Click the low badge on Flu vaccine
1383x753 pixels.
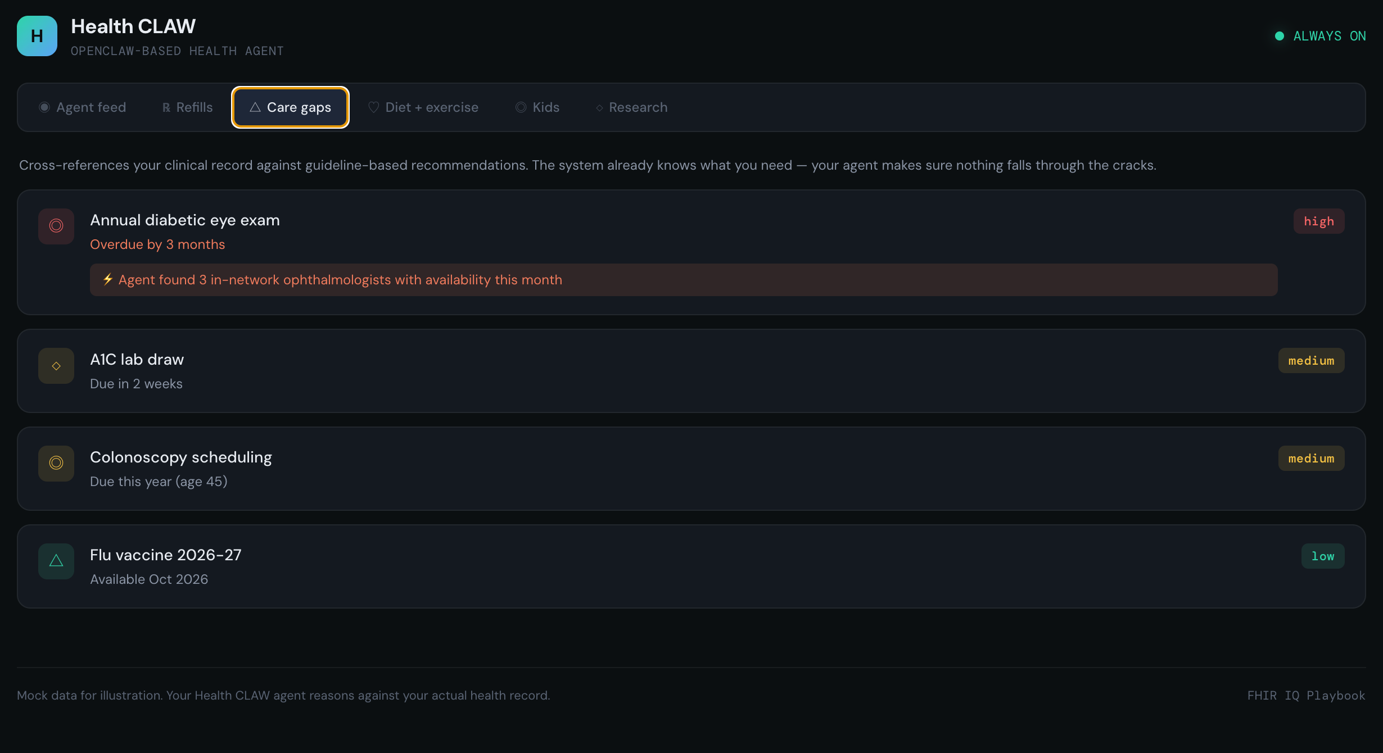1322,556
